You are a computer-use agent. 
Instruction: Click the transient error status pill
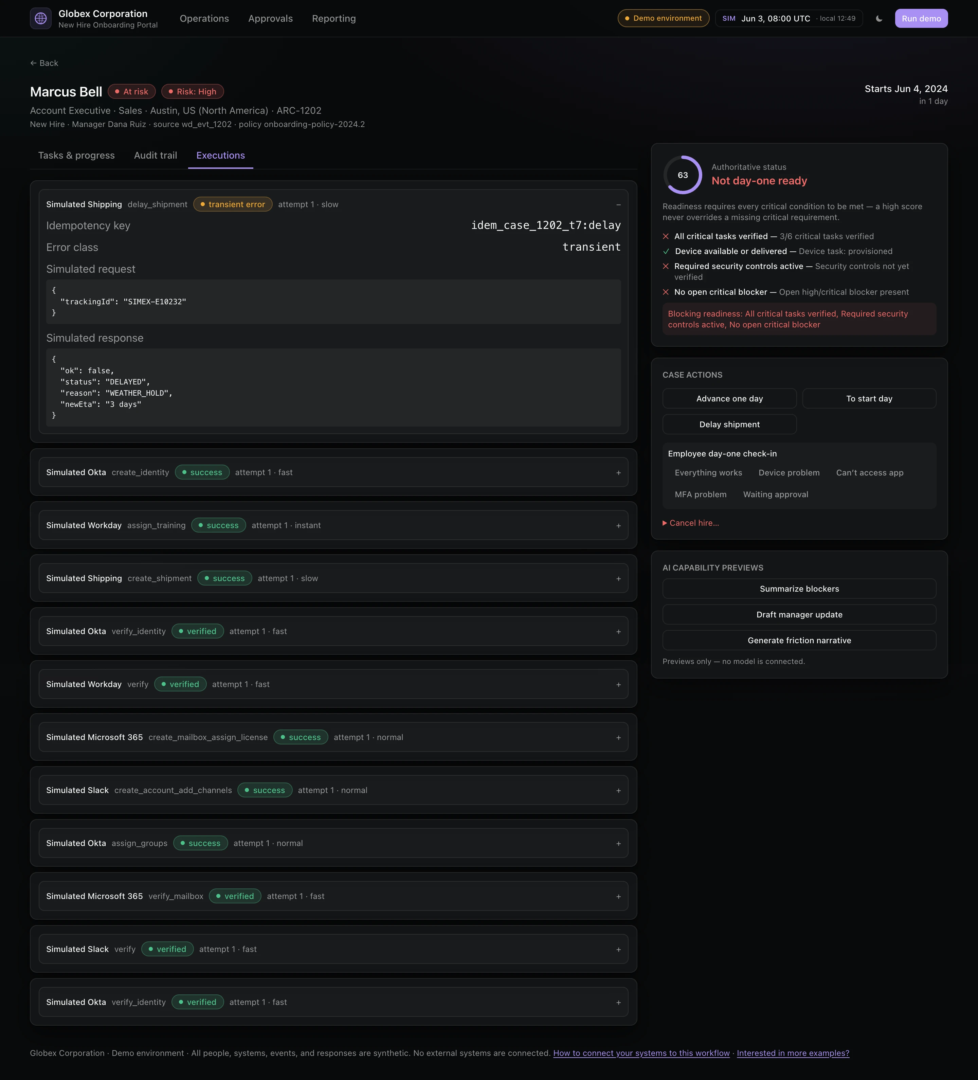[x=233, y=204]
